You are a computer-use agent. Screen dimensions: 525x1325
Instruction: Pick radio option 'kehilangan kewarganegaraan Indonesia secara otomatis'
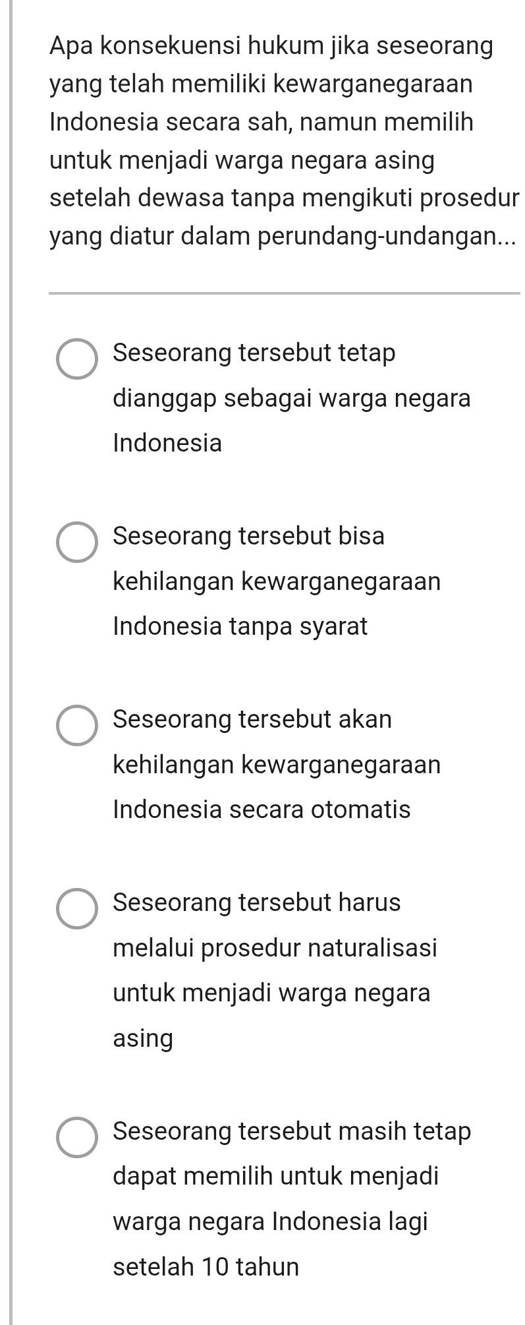click(x=77, y=725)
